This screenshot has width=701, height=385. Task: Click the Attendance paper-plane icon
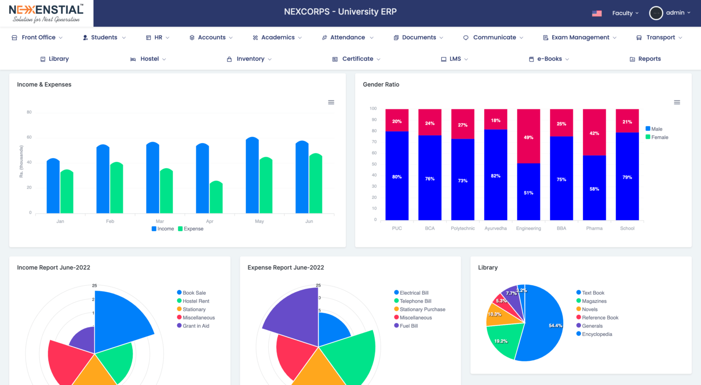(324, 37)
